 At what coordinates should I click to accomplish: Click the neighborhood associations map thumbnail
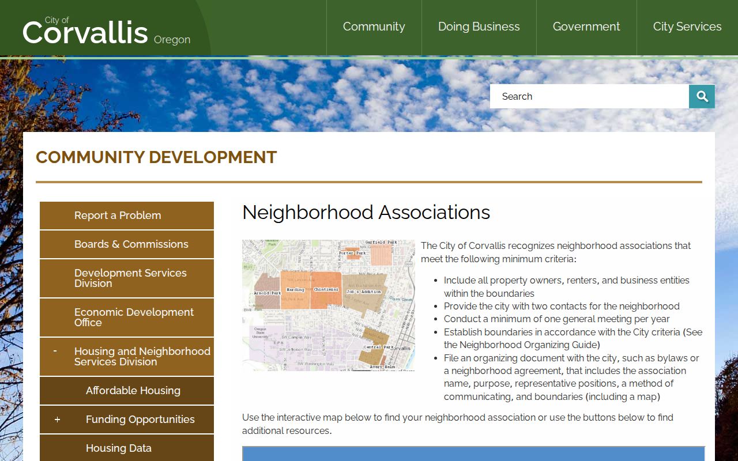pyautogui.click(x=329, y=305)
